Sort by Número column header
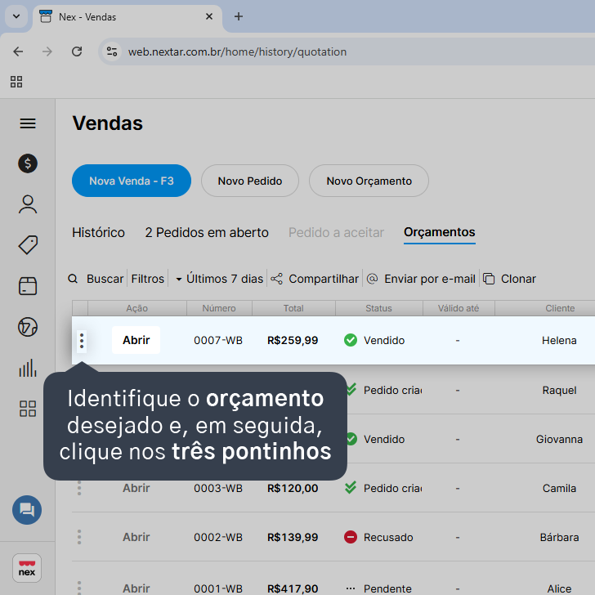595x595 pixels. [x=219, y=308]
